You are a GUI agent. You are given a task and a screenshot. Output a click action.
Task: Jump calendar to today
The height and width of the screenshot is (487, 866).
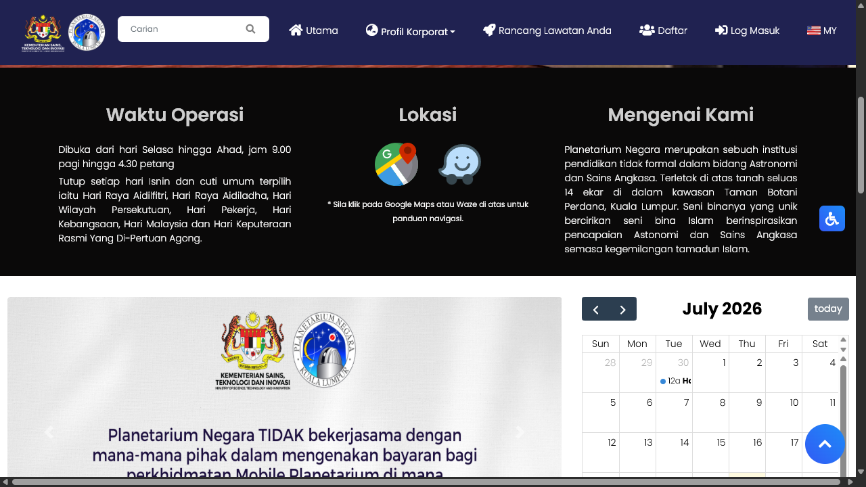coord(828,309)
